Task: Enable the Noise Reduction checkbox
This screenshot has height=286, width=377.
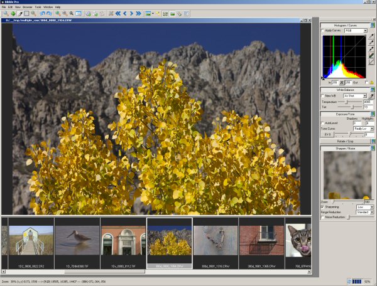Action: [x=323, y=218]
